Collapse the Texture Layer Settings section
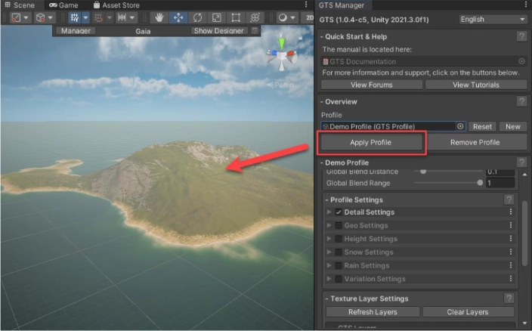This screenshot has width=532, height=331. (327, 299)
